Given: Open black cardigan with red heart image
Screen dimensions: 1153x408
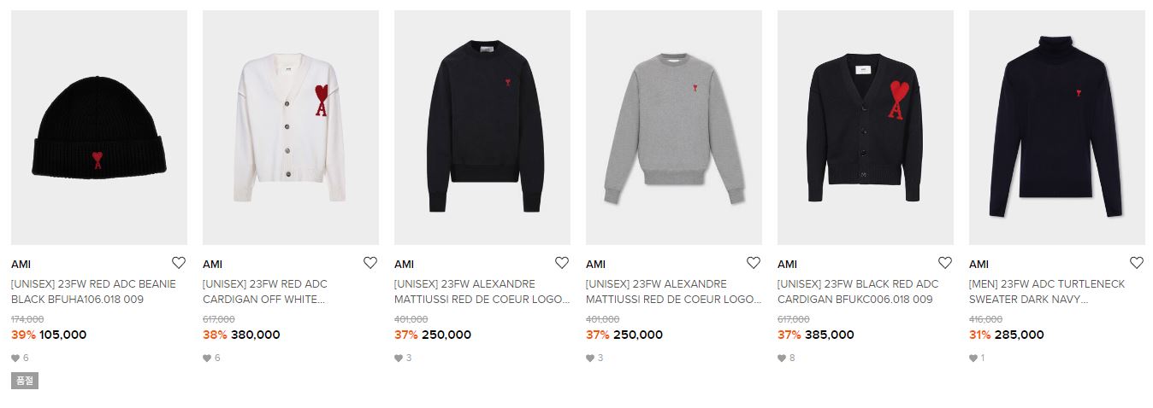Looking at the screenshot, I should pyautogui.click(x=866, y=127).
